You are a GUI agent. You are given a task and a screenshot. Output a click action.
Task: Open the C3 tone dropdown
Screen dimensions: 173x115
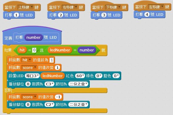point(49,84)
